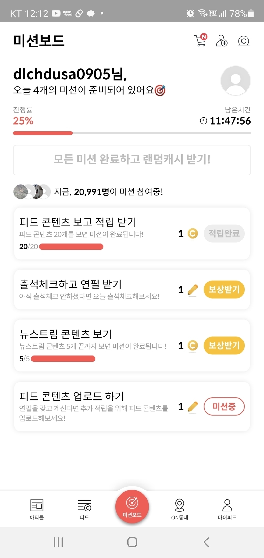The width and height of the screenshot is (264, 558).
Task: Select the 미션보드 center tab
Action: coord(132,506)
